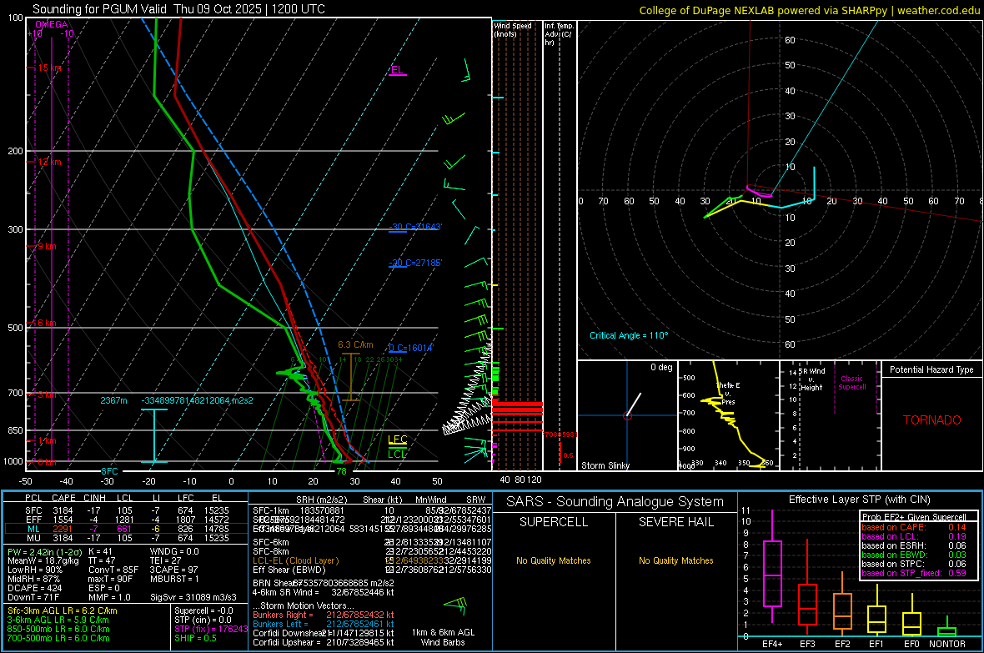Viewport: 984px width, 653px height.
Task: Click the purple 'Classic Supercell' label
Action: point(851,383)
